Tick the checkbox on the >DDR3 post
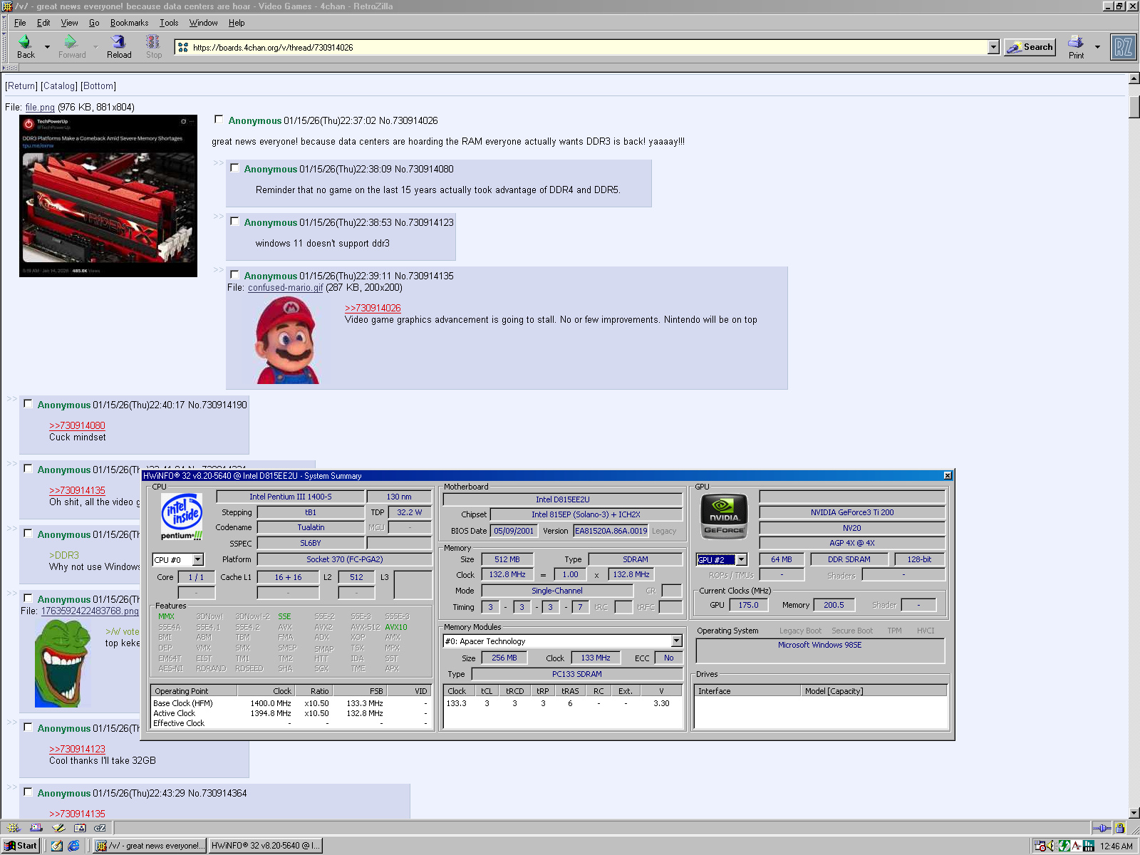Viewport: 1140px width, 855px height. click(28, 534)
